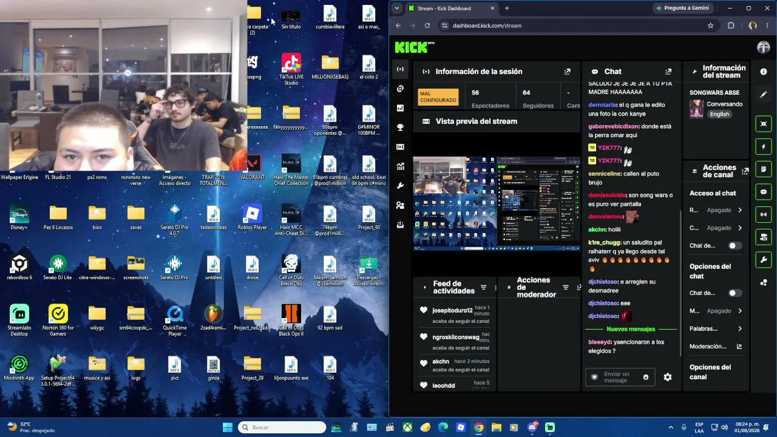Expand the Palabras... option

click(716, 329)
